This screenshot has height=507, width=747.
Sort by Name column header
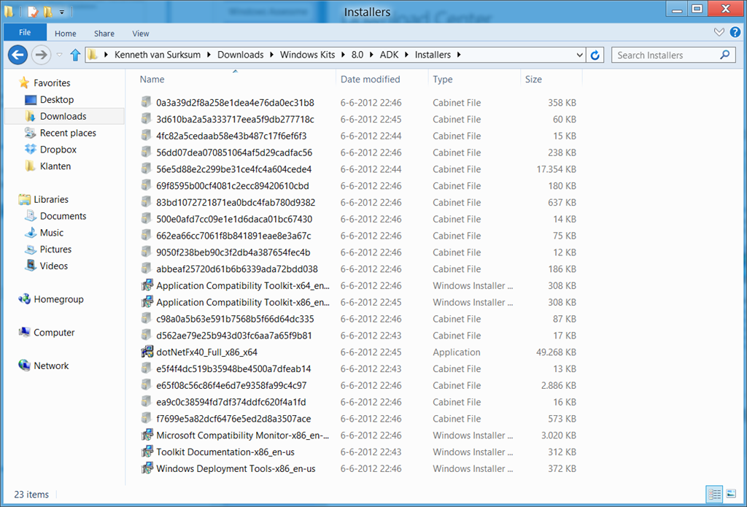tap(152, 79)
